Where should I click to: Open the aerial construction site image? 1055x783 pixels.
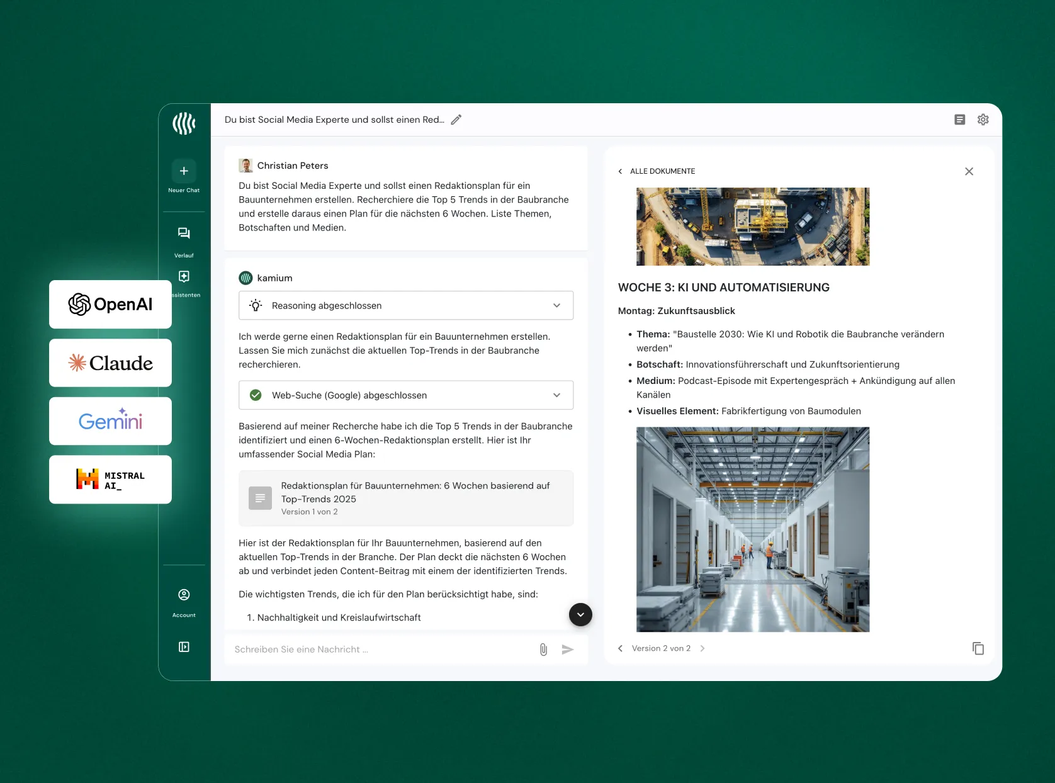(753, 227)
